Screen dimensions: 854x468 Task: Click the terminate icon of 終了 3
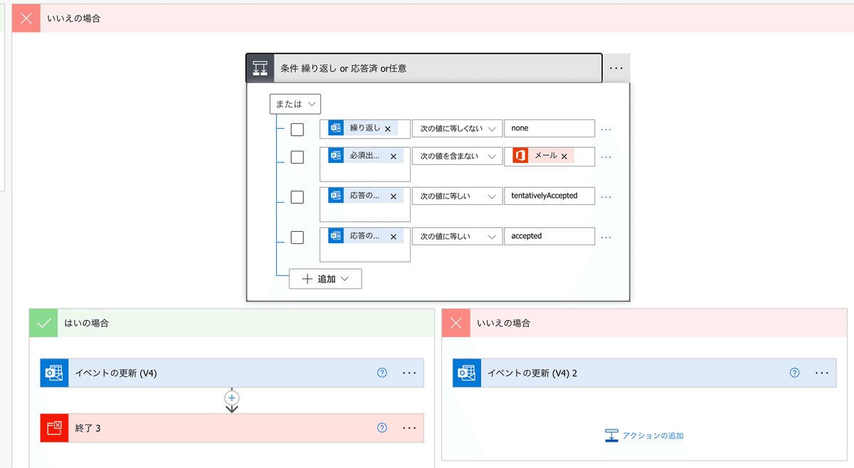54,428
